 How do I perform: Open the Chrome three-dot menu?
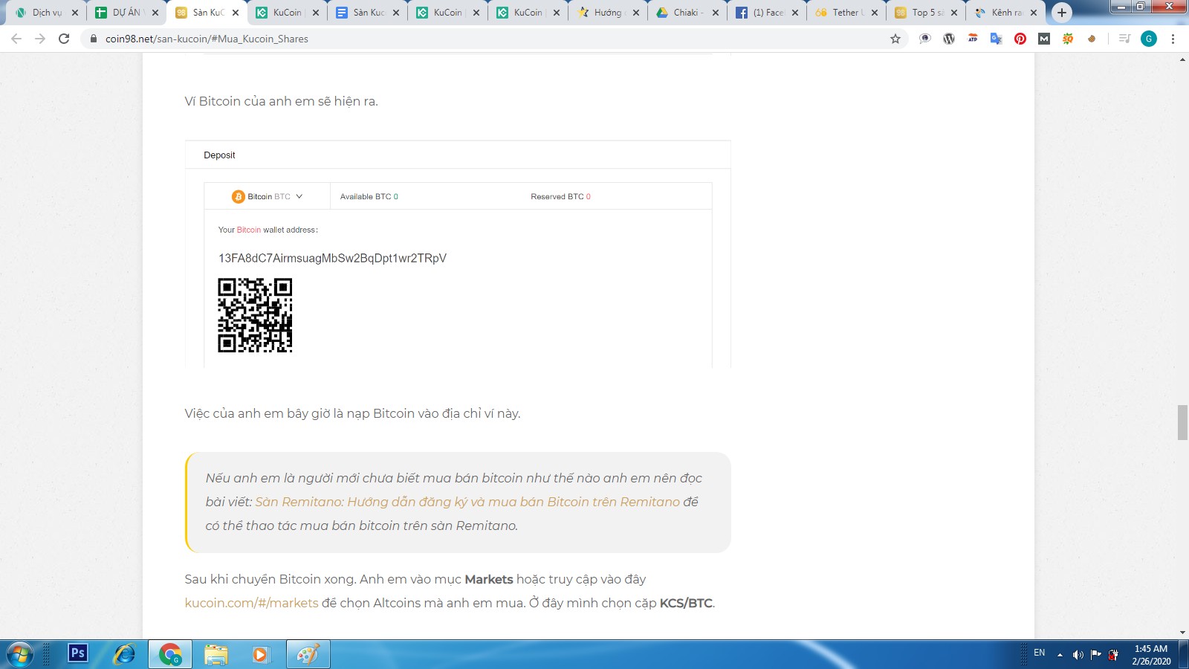pyautogui.click(x=1173, y=39)
